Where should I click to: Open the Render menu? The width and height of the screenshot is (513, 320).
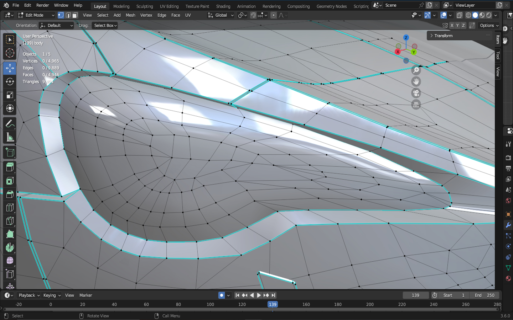(x=42, y=5)
